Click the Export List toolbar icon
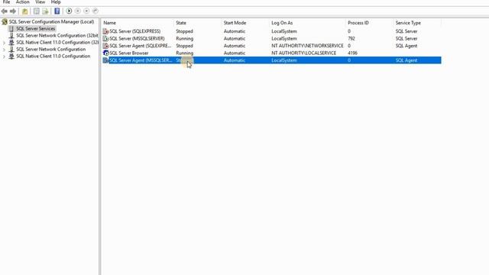 (x=45, y=11)
